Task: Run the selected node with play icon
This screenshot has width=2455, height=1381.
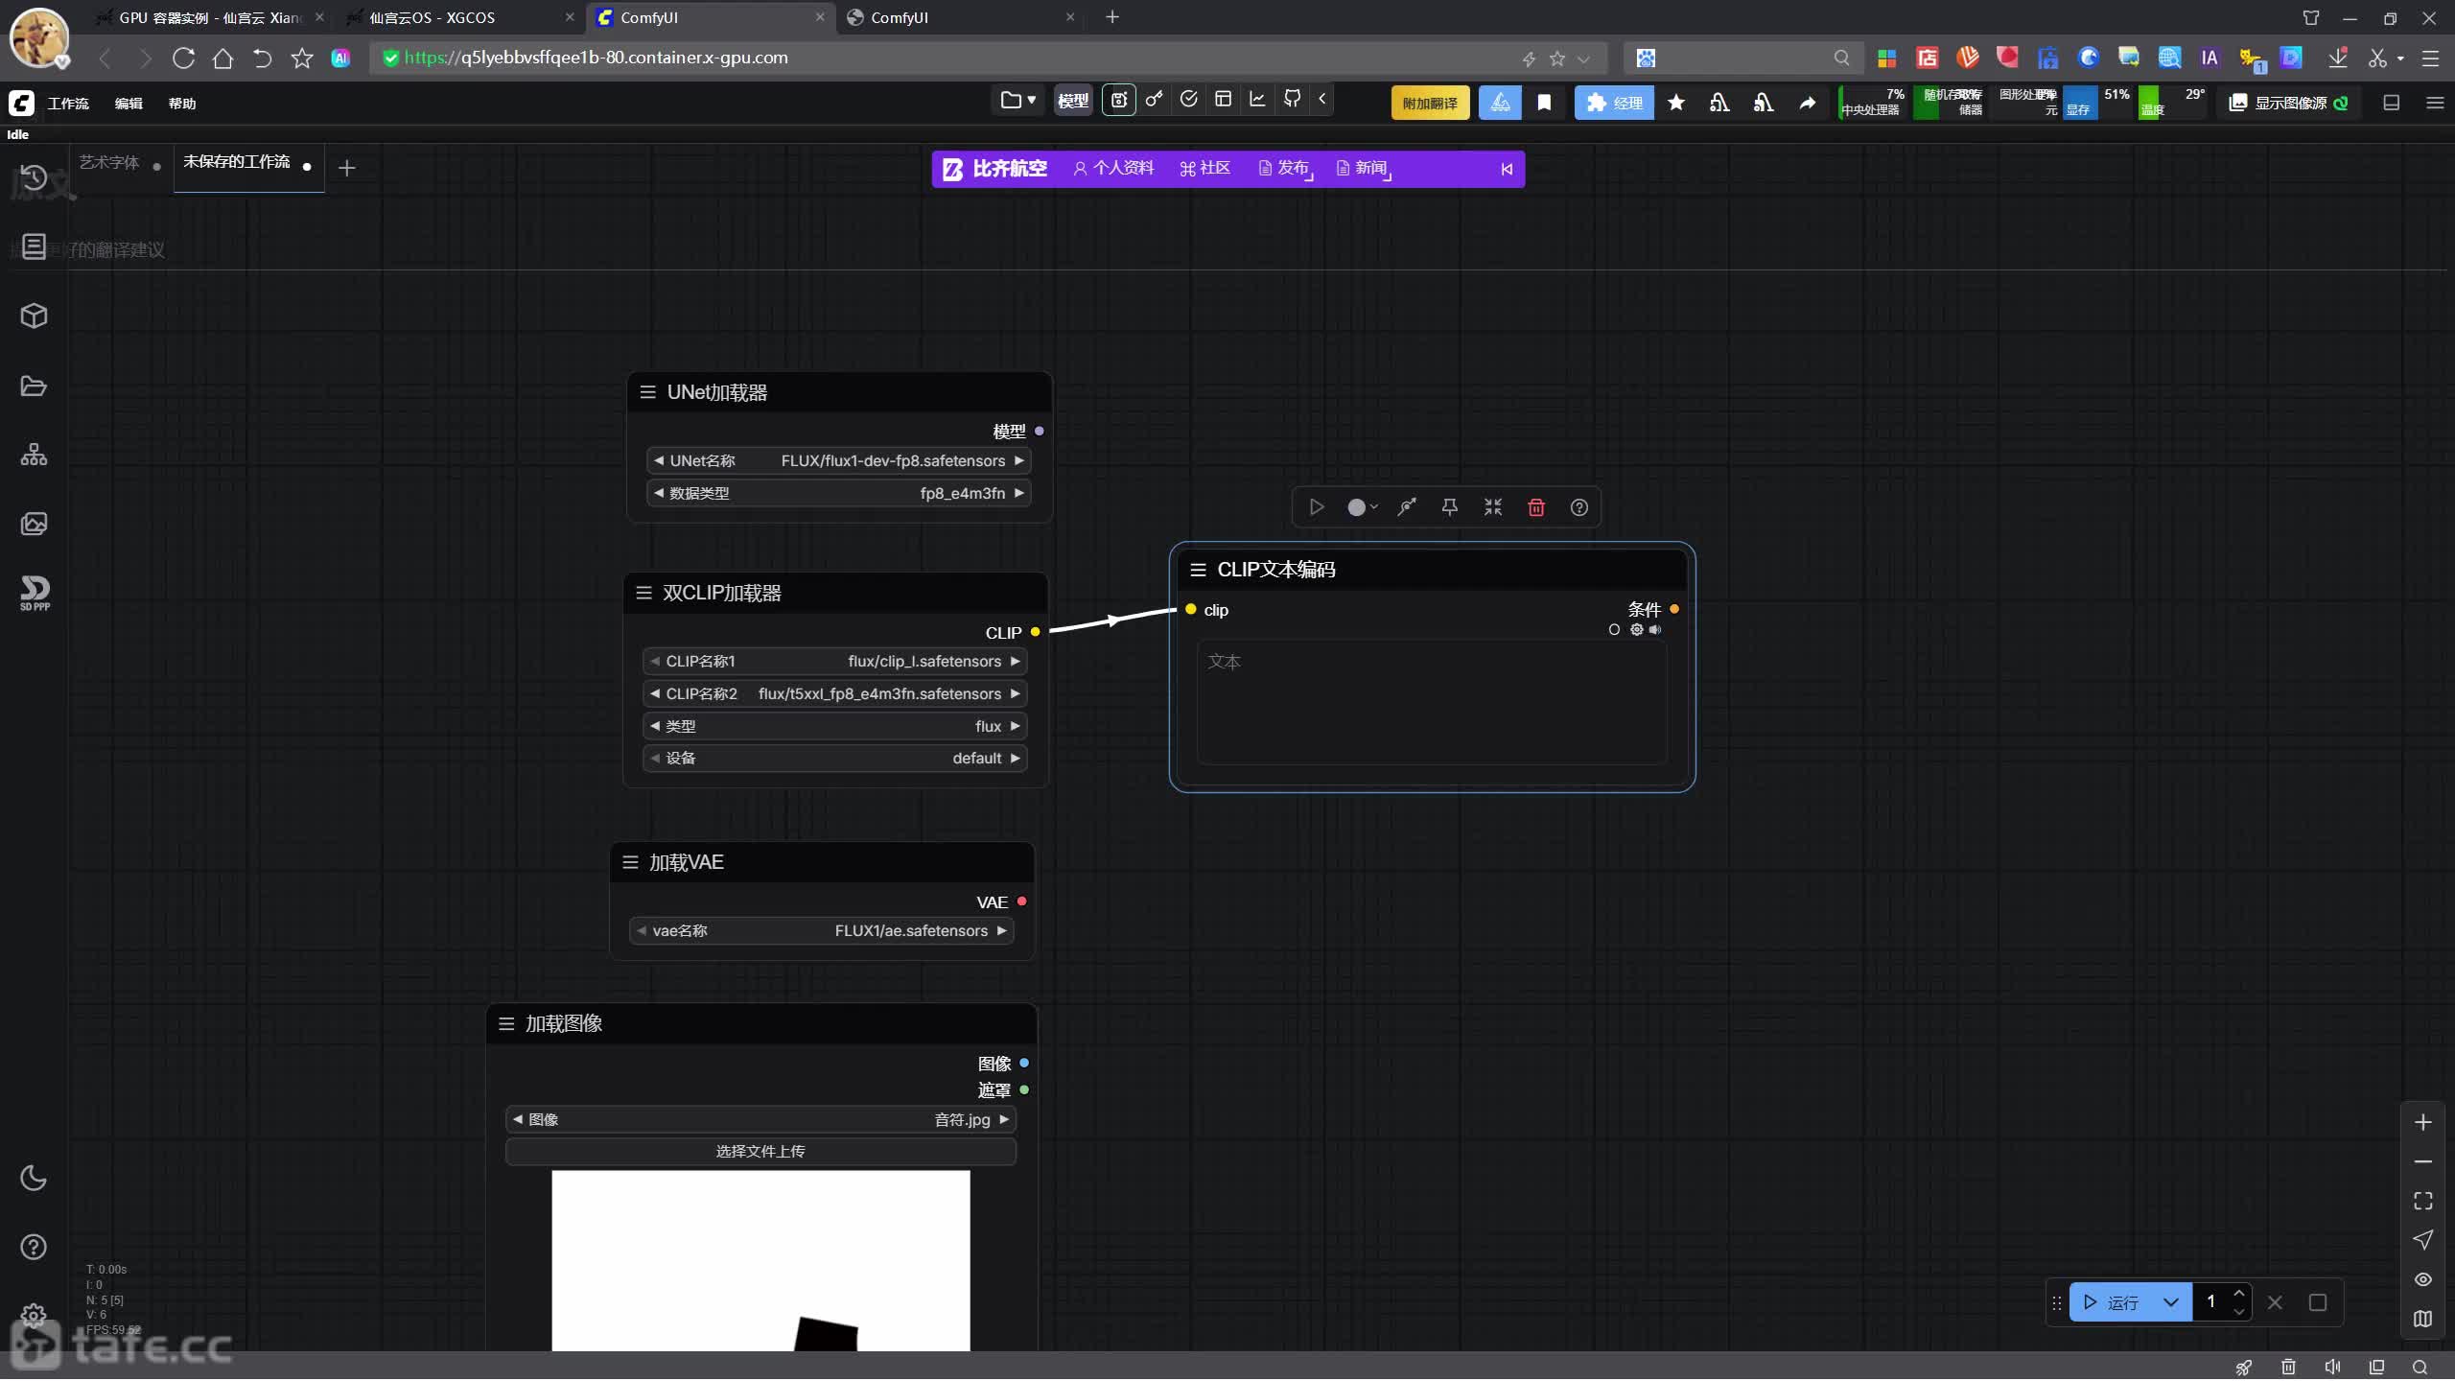Action: point(1317,507)
